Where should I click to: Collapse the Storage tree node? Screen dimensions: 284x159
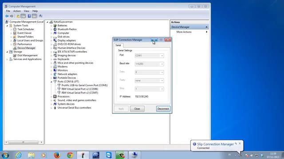pyautogui.click(x=7, y=52)
